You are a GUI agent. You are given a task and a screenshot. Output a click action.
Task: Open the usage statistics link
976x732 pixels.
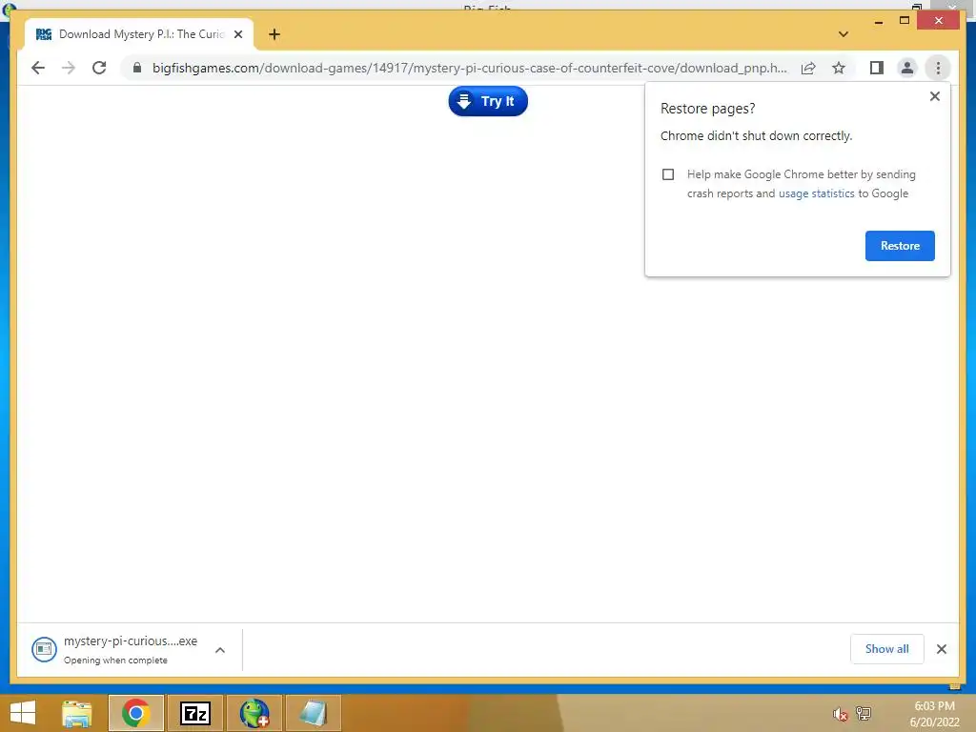816,193
